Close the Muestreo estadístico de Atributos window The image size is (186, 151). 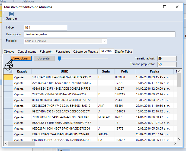click(177, 7)
